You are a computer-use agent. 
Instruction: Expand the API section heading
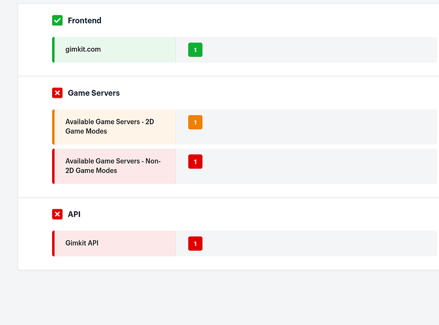coord(74,214)
